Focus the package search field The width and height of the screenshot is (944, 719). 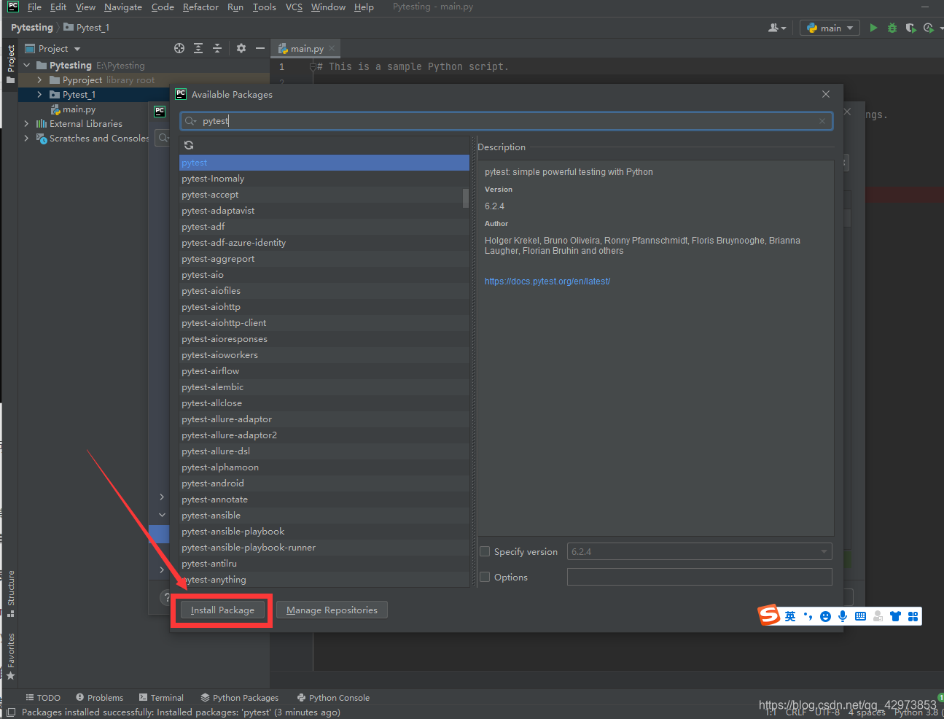coord(507,121)
